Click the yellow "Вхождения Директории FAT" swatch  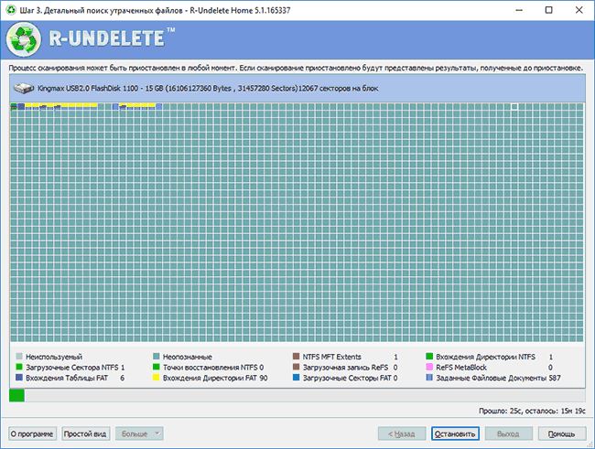156,378
